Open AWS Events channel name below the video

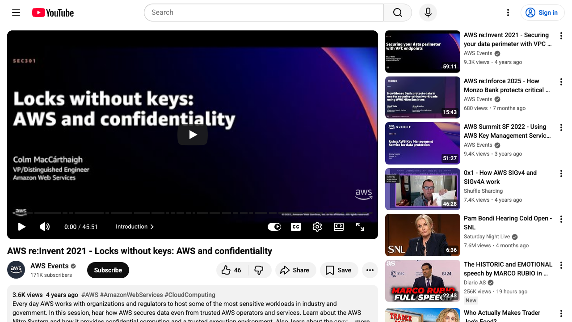pyautogui.click(x=50, y=266)
